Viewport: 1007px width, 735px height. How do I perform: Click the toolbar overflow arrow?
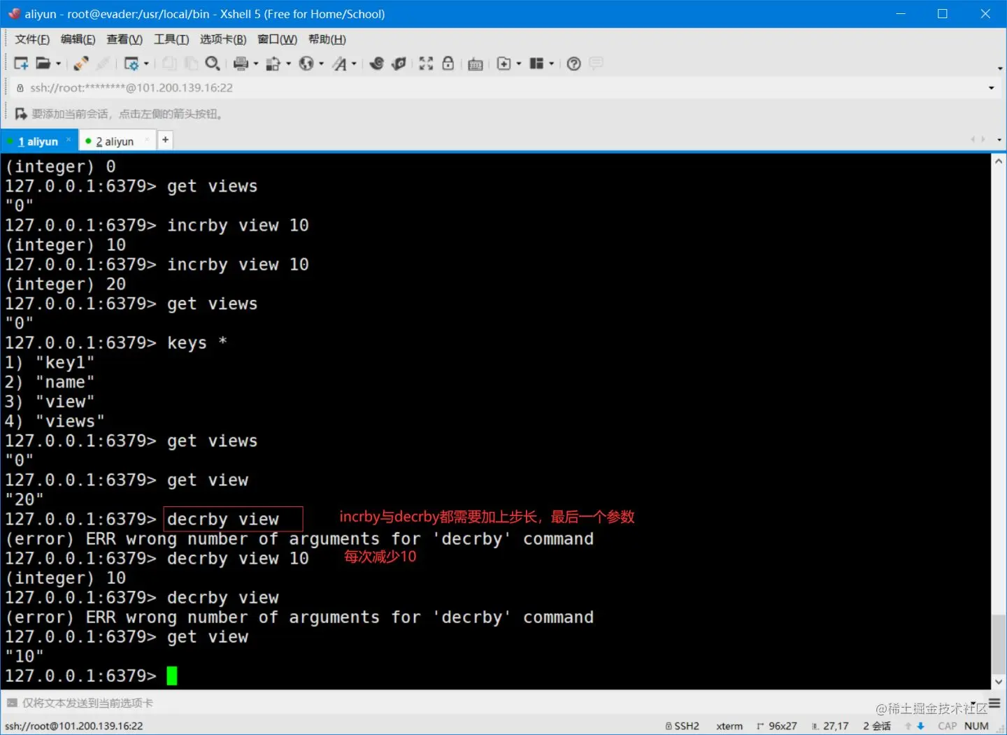pyautogui.click(x=1000, y=69)
